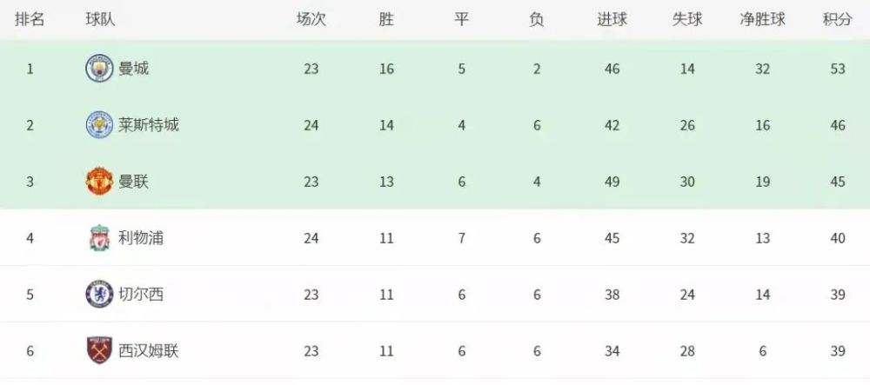Screen dimensions: 870x385
Task: Sort table by 净胜球 column header
Action: tap(762, 20)
